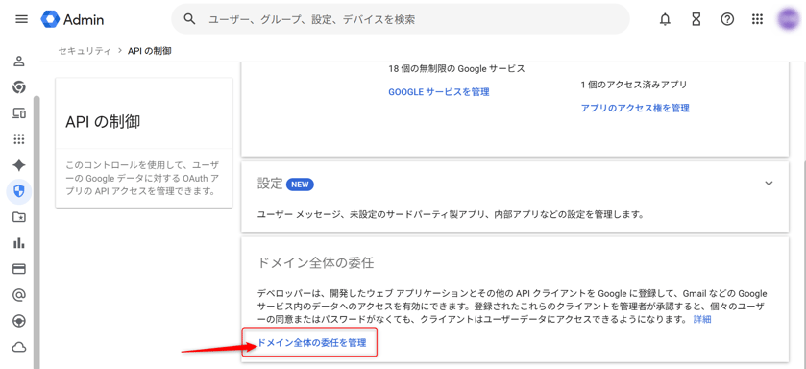
Task: Open the notifications bell
Action: tap(665, 19)
